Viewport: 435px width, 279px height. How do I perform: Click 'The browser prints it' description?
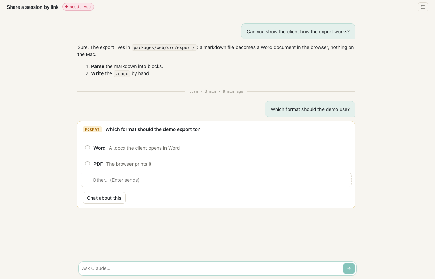129,164
